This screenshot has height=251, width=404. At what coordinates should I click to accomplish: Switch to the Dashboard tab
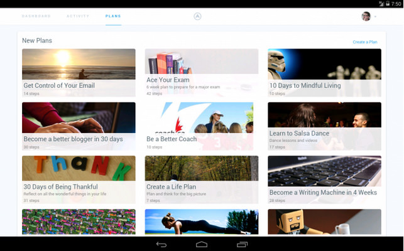(36, 16)
